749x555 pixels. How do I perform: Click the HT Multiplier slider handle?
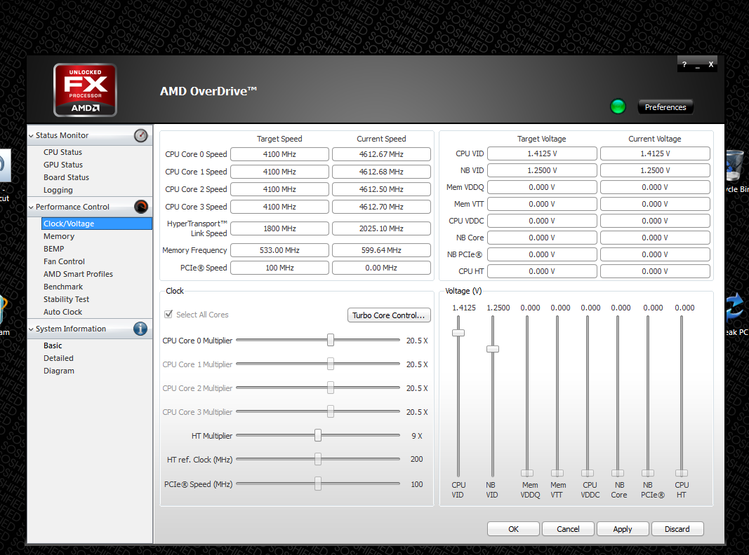point(318,435)
